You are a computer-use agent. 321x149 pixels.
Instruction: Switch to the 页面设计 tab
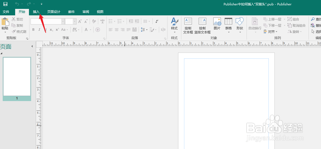pyautogui.click(x=54, y=12)
